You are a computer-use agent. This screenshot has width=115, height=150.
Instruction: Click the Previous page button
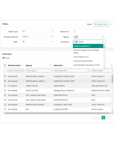[97, 118]
